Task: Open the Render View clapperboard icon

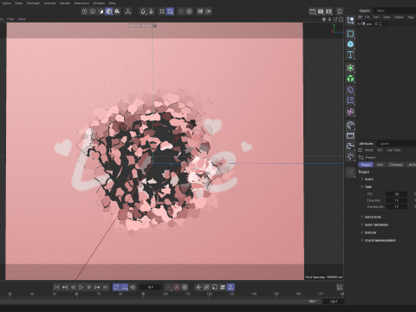Action: pos(312,11)
